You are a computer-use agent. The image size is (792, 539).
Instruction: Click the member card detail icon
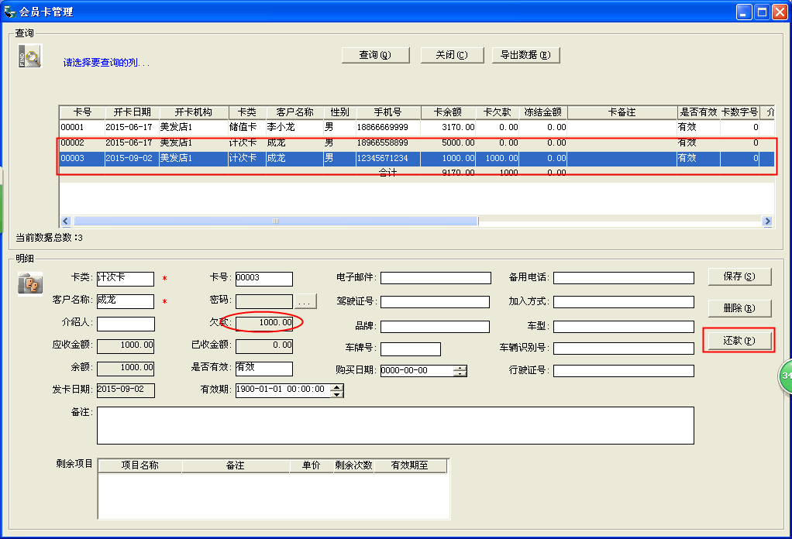29,283
